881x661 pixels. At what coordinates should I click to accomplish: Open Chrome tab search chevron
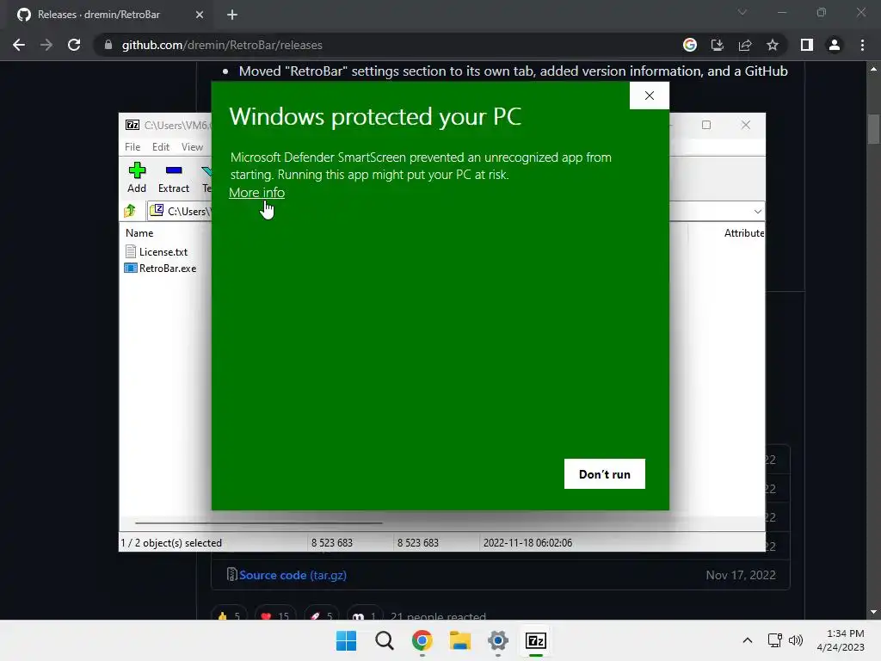pyautogui.click(x=742, y=12)
